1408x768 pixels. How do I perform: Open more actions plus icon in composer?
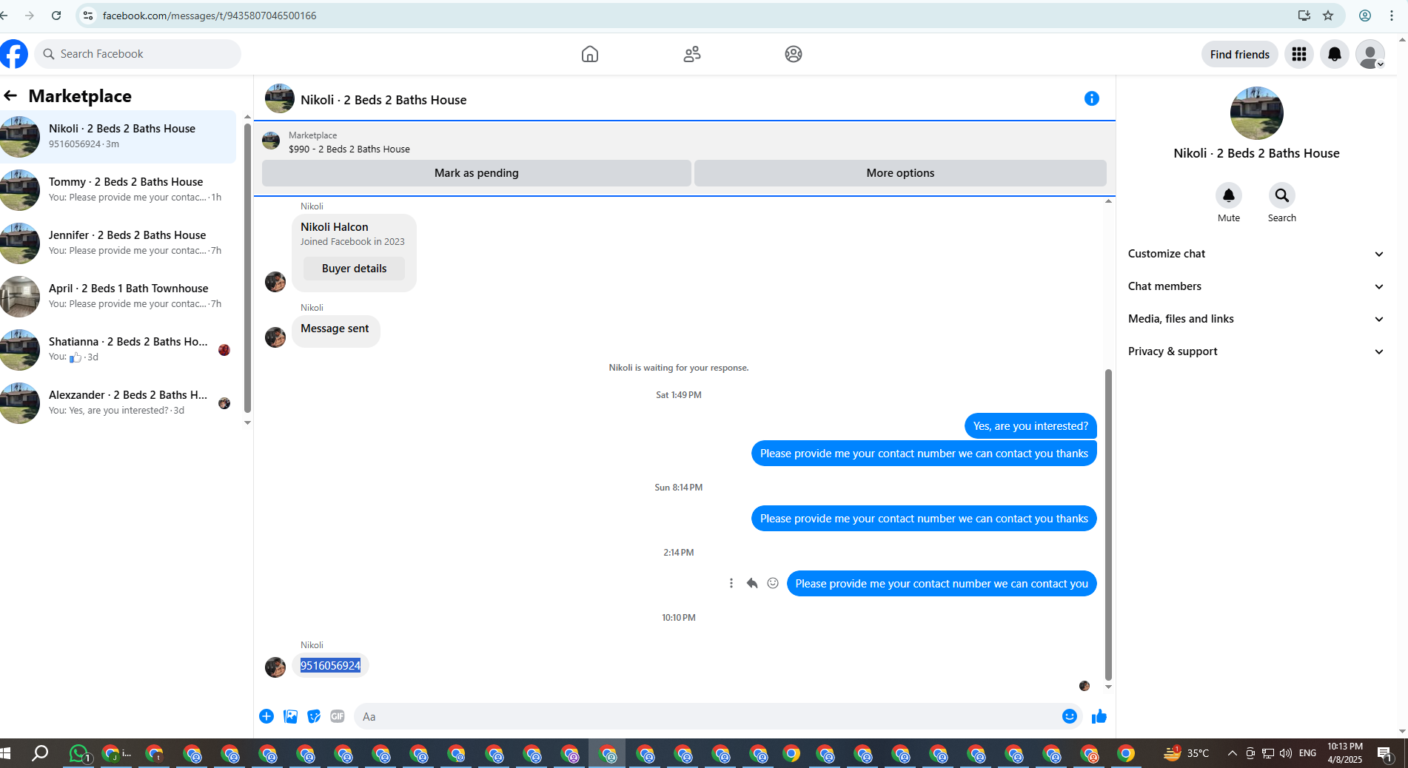pos(266,716)
